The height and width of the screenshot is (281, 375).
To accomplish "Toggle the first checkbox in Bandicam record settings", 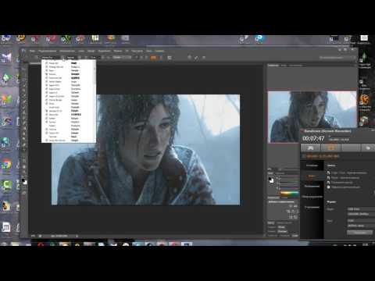I will point(329,173).
